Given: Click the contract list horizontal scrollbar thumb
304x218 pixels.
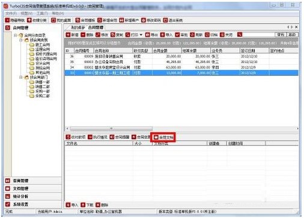Looking at the screenshot, I should [111, 129].
